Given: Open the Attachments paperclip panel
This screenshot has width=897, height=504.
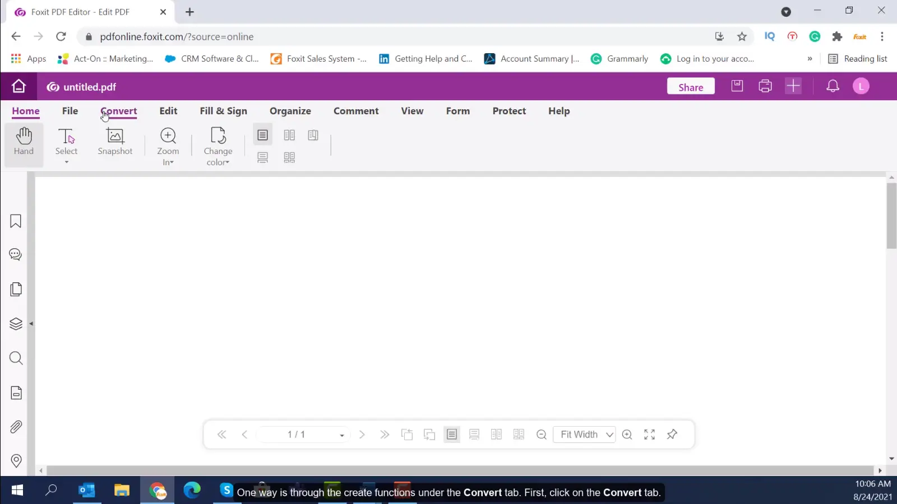Looking at the screenshot, I should tap(16, 427).
